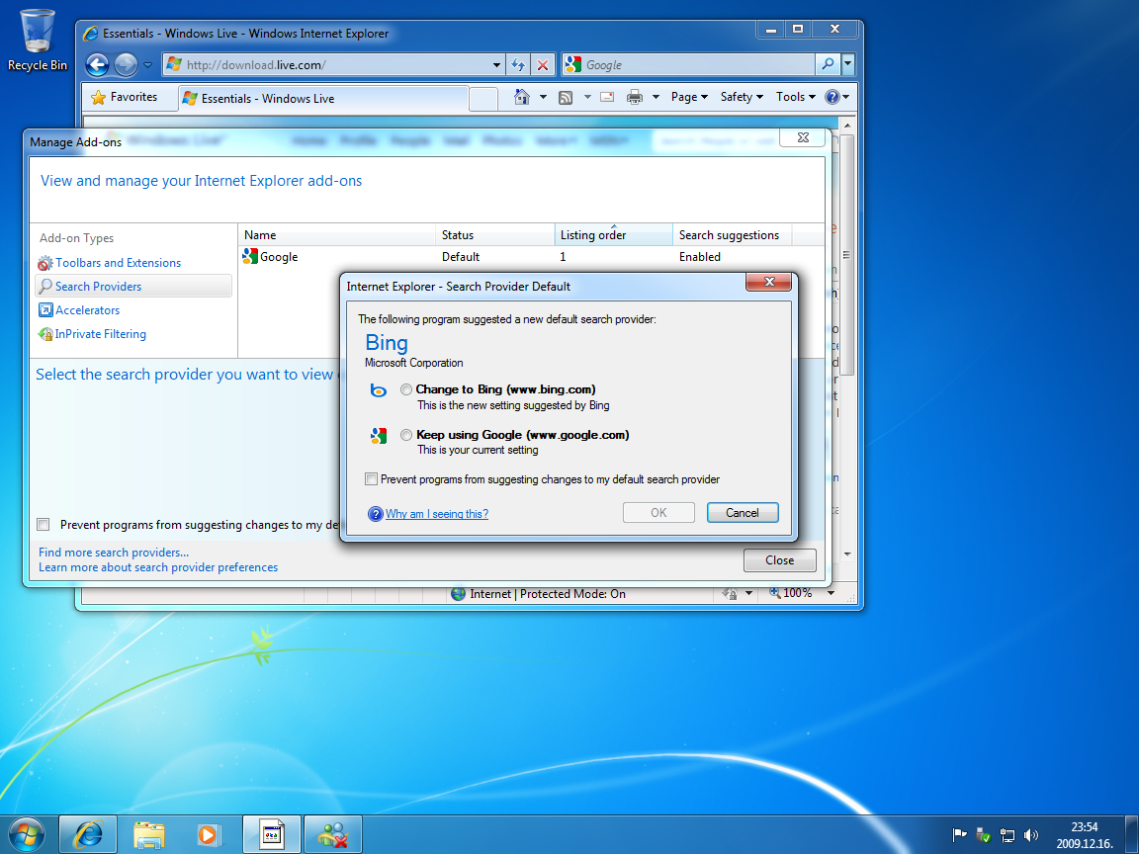Check Prevent programs checkbox in the dialog
1139x854 pixels.
[371, 479]
